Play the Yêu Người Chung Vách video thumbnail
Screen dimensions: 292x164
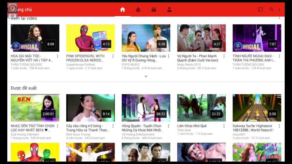pos(146,38)
